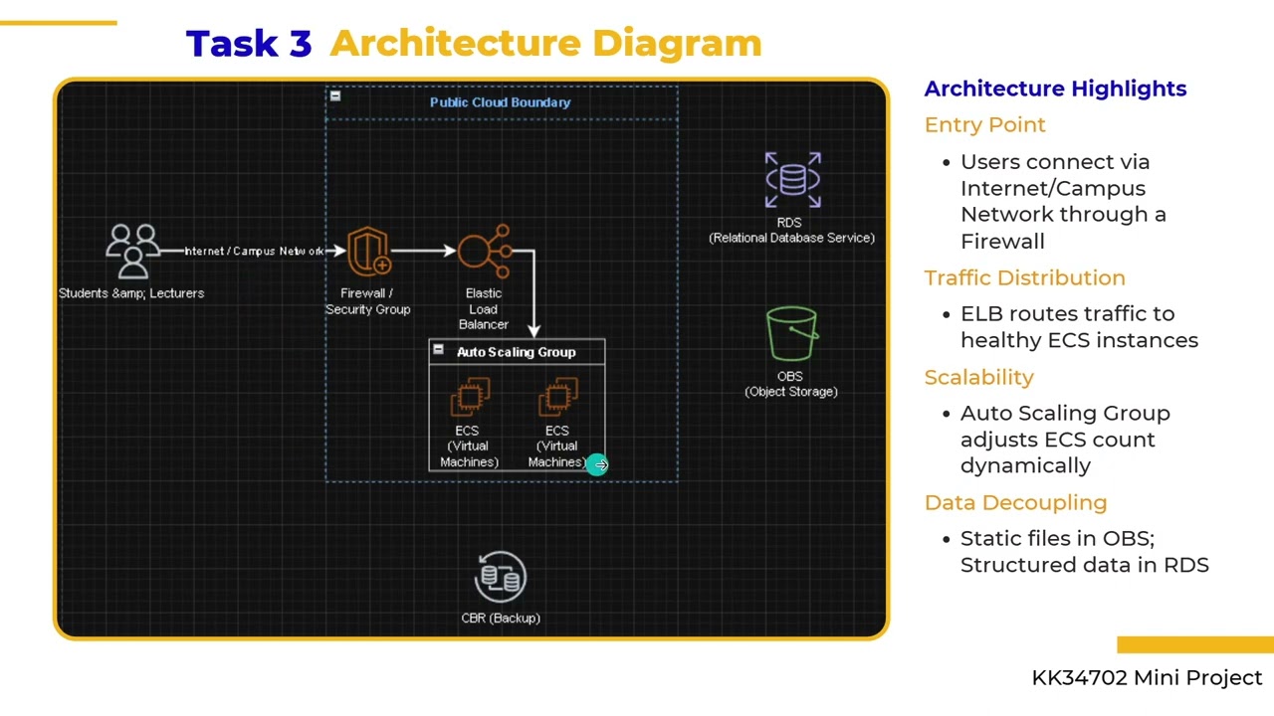1274x716 pixels.
Task: Select the right ECS virtual machine icon
Action: point(558,397)
